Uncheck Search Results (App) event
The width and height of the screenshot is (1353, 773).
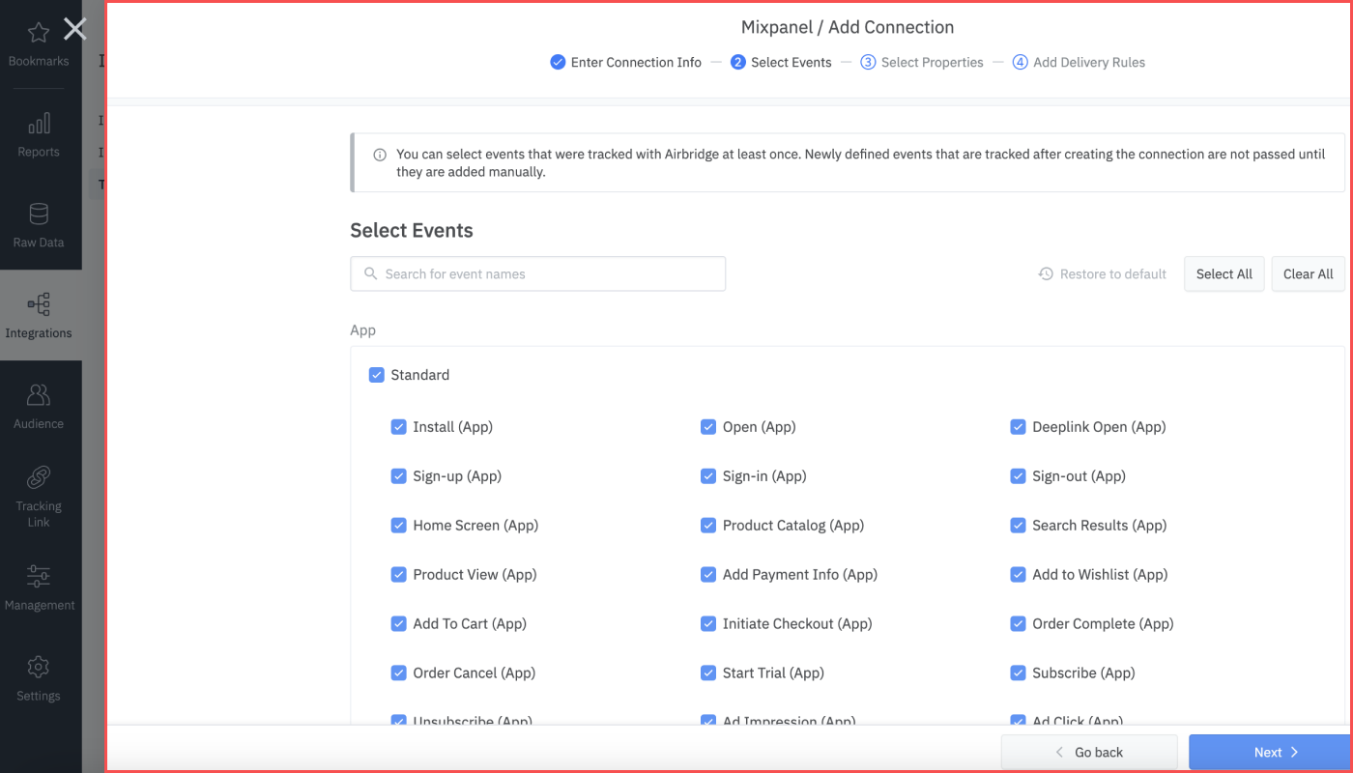tap(1018, 525)
